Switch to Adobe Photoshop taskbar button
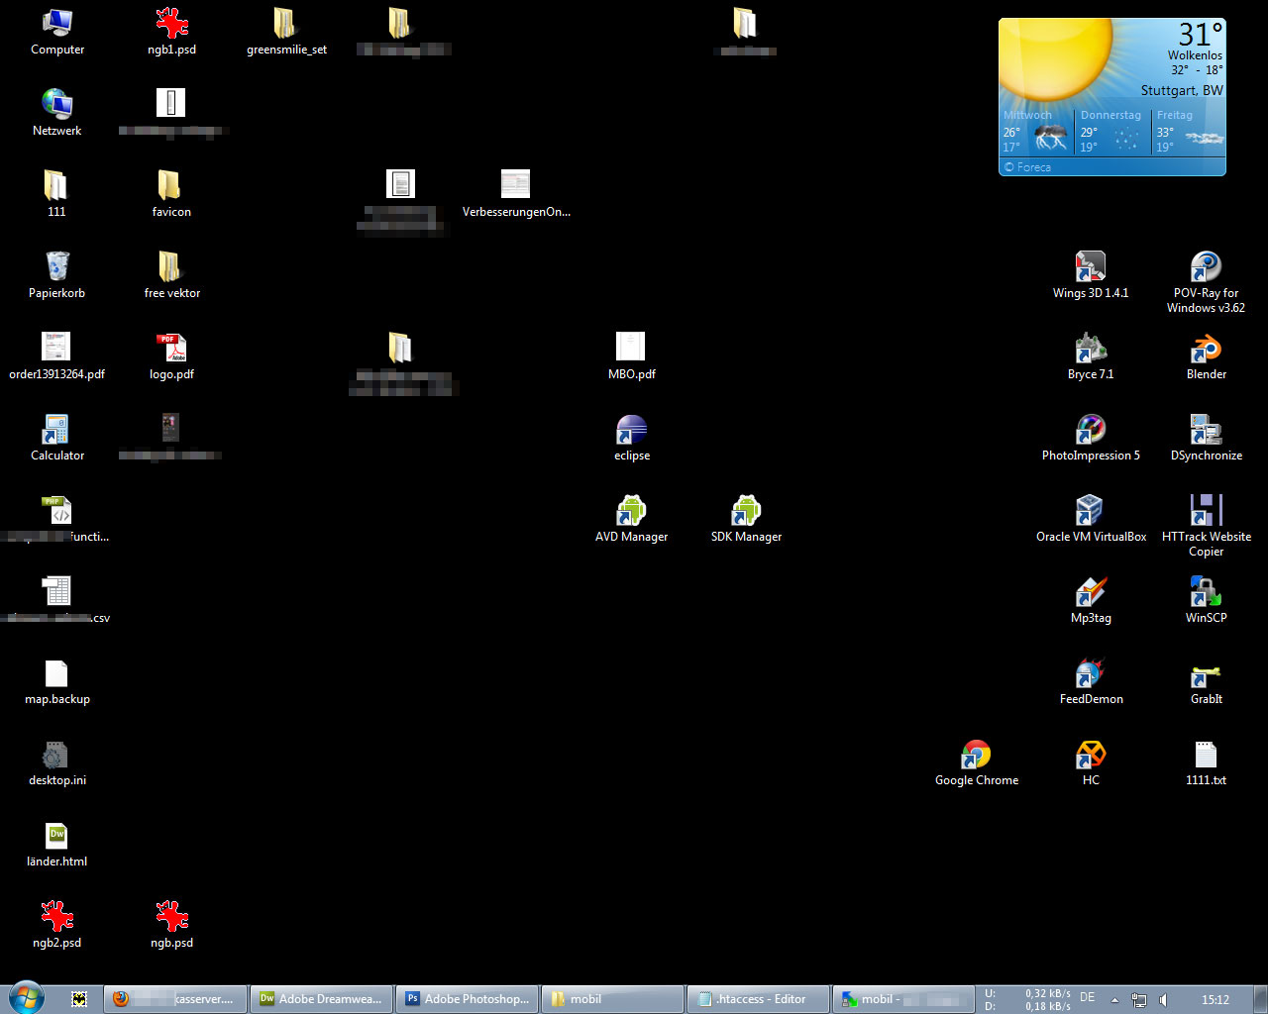The width and height of the screenshot is (1268, 1014). (x=468, y=999)
